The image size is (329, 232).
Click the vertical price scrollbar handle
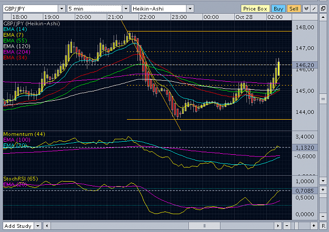point(323,99)
